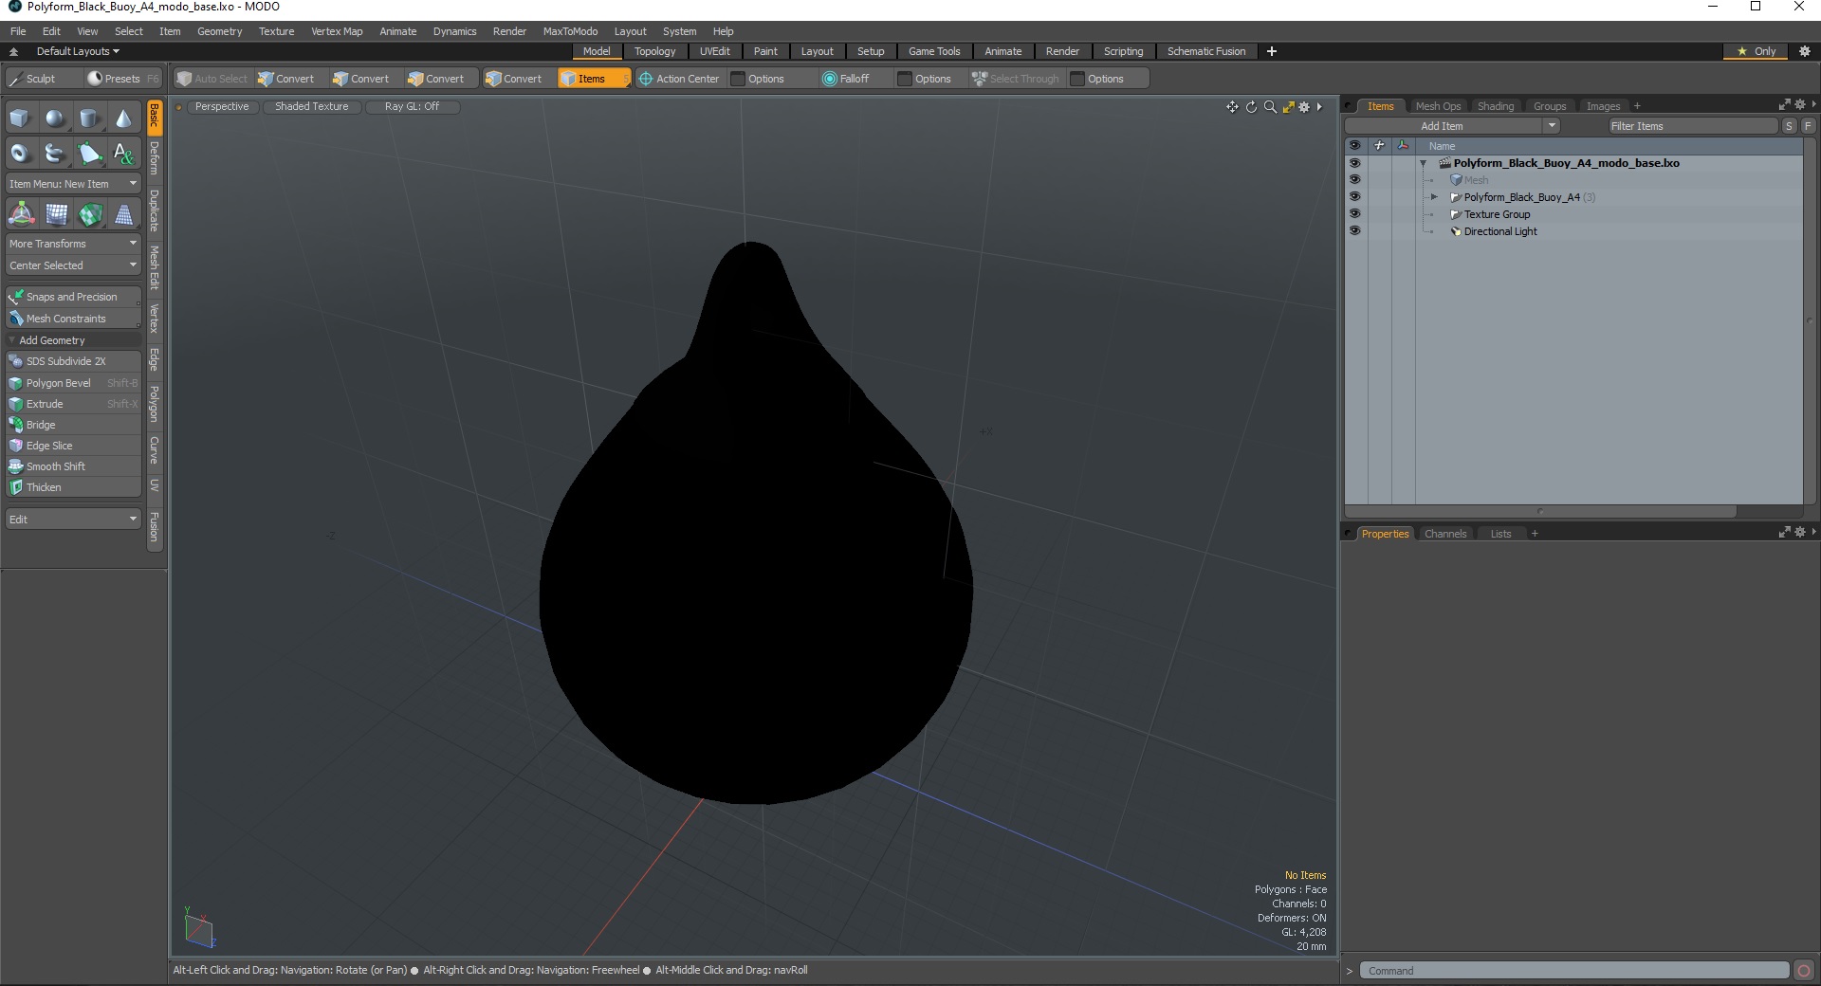The height and width of the screenshot is (986, 1821).
Task: Hide the Polyform_Black_Buoy_A4 group eye icon
Action: [1354, 196]
